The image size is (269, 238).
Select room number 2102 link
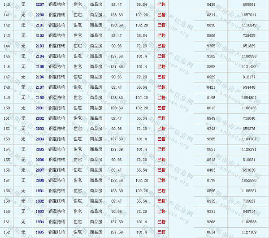40,35
